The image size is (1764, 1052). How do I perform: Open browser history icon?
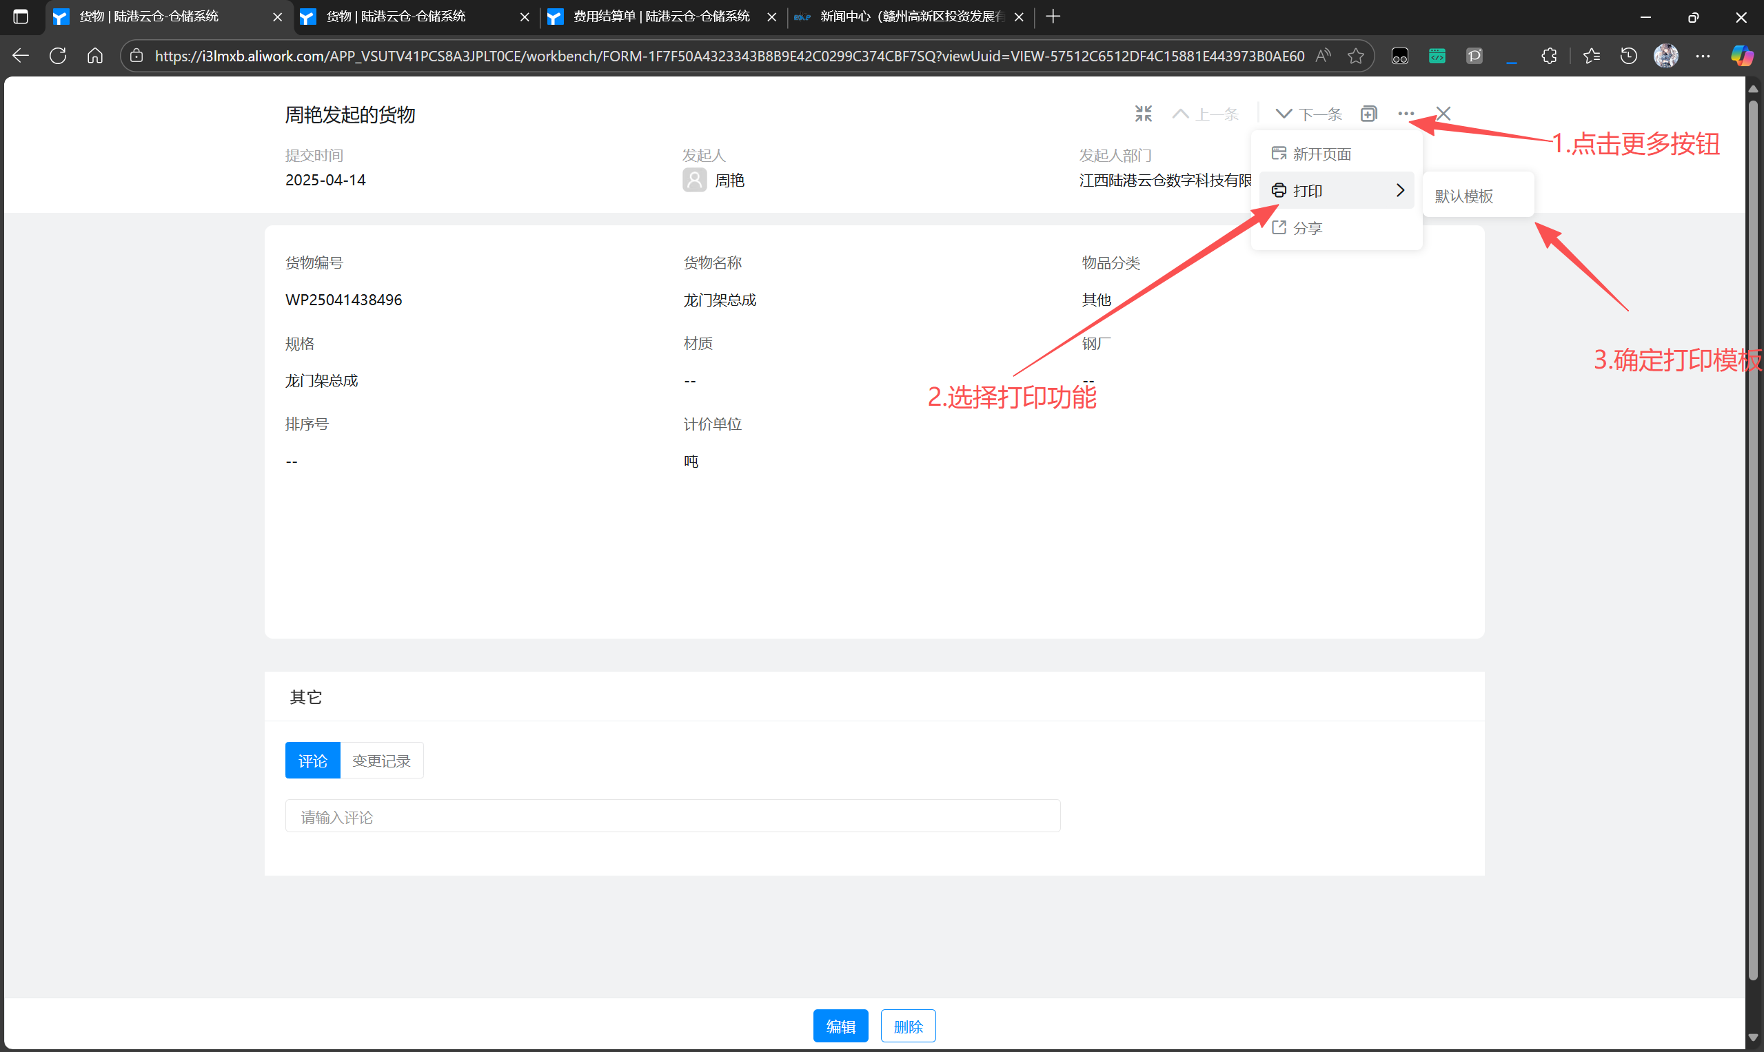click(x=1628, y=56)
